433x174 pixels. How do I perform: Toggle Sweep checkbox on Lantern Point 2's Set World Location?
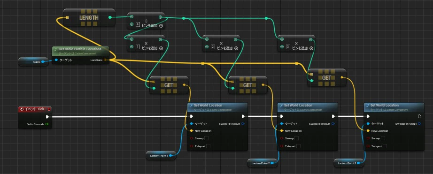pos(297,138)
